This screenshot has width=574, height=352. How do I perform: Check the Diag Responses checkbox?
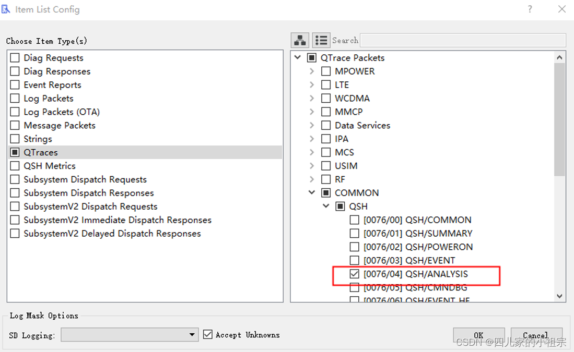pyautogui.click(x=15, y=71)
